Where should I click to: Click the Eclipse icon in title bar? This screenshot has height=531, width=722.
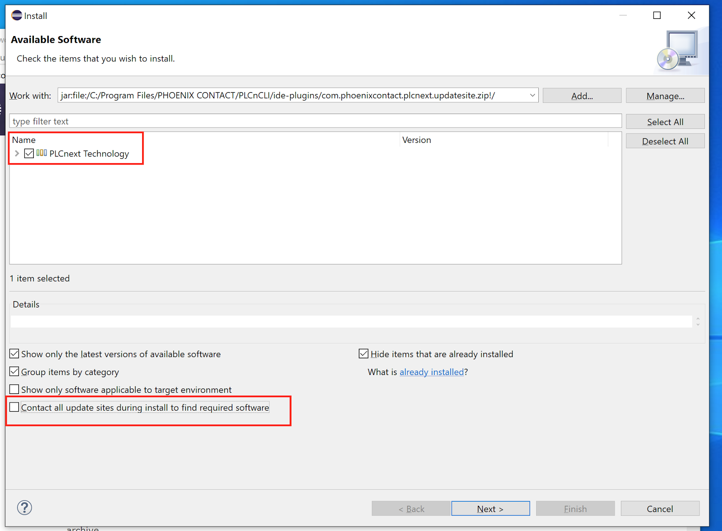17,15
